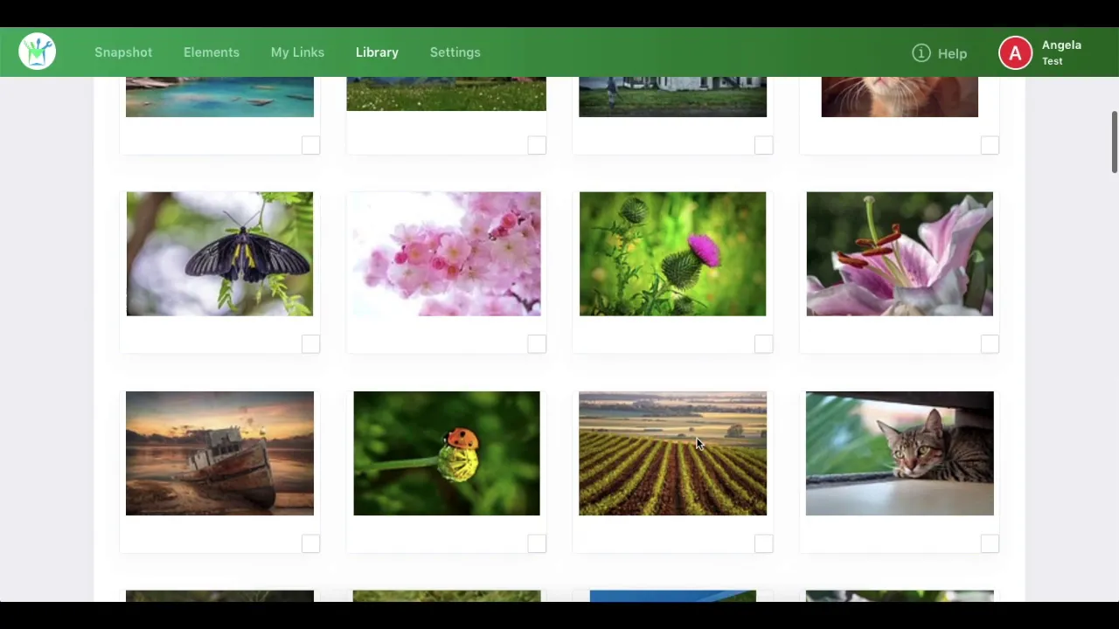This screenshot has width=1119, height=629.
Task: Select the pink cherry blossom thumbnail
Action: (446, 253)
